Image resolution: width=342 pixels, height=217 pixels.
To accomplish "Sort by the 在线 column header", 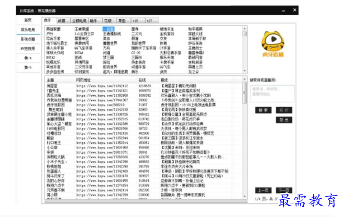I will point(148,80).
